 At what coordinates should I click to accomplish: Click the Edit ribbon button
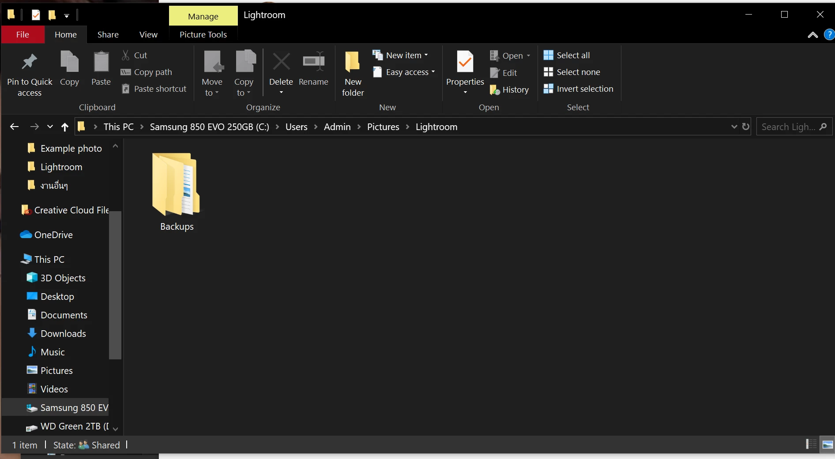(x=504, y=73)
